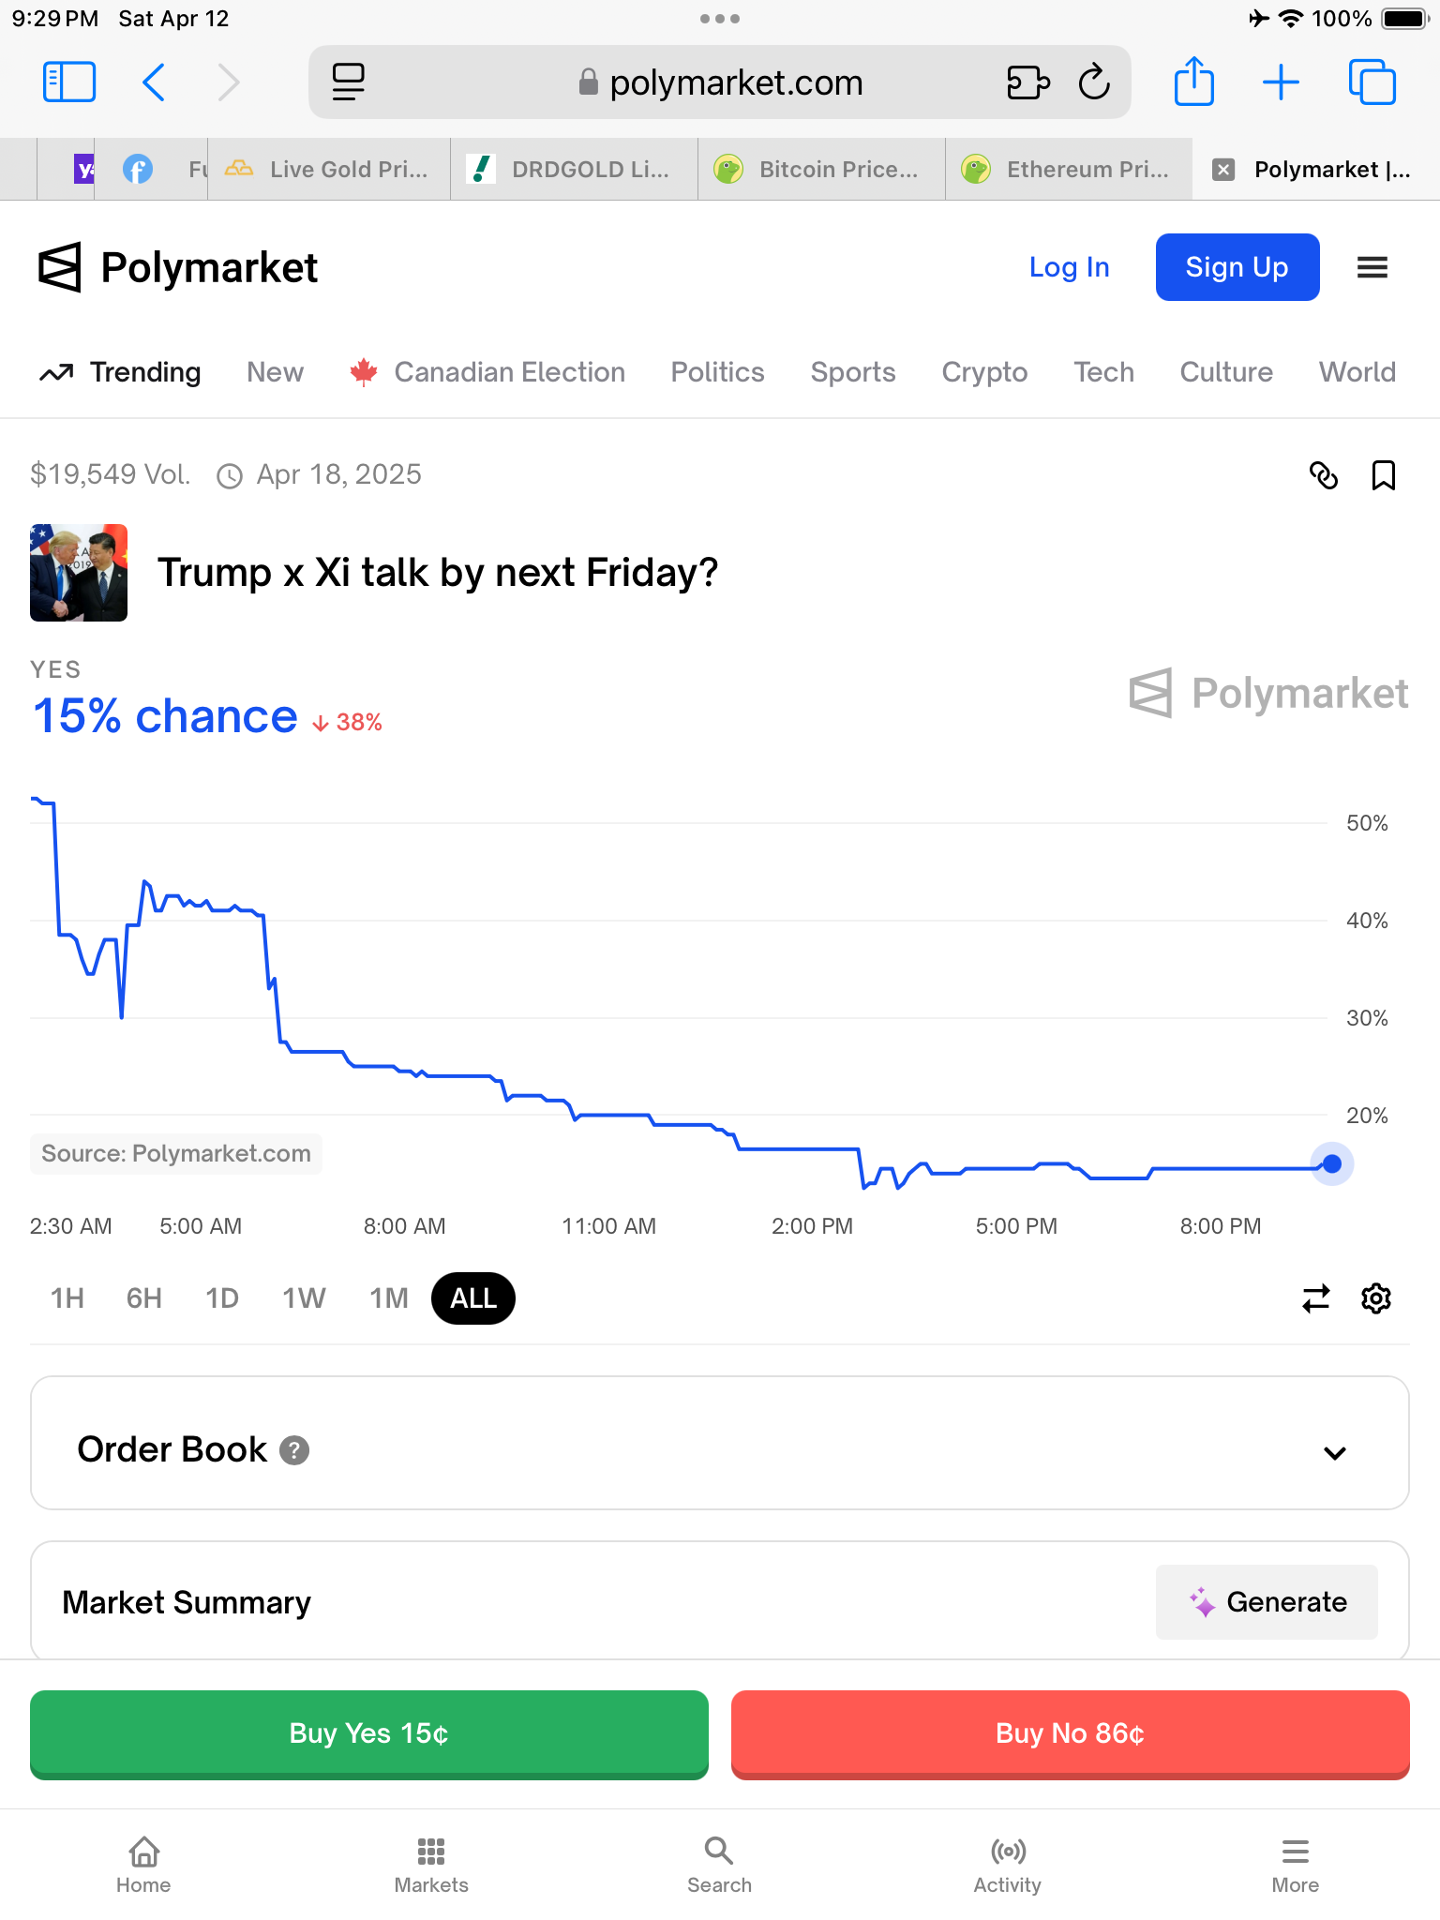Click the chart's current price marker
Image resolution: width=1440 pixels, height=1920 pixels.
(x=1331, y=1164)
